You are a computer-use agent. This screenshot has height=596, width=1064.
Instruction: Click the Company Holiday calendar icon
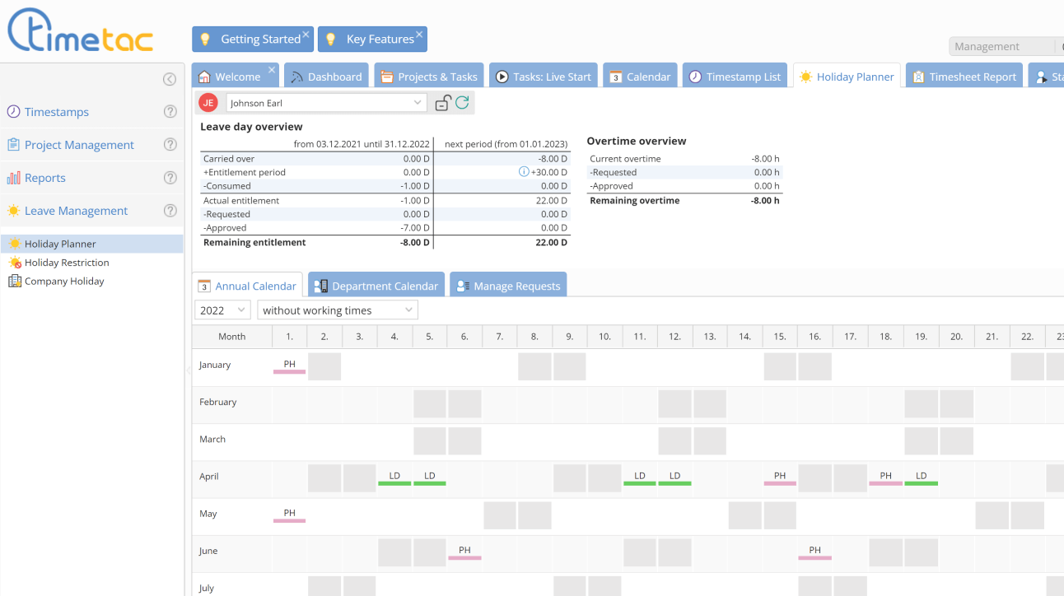16,281
